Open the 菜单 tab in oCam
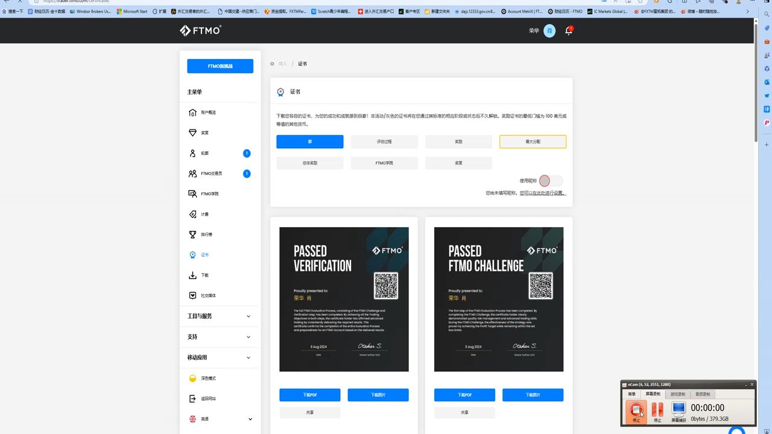 [632, 394]
